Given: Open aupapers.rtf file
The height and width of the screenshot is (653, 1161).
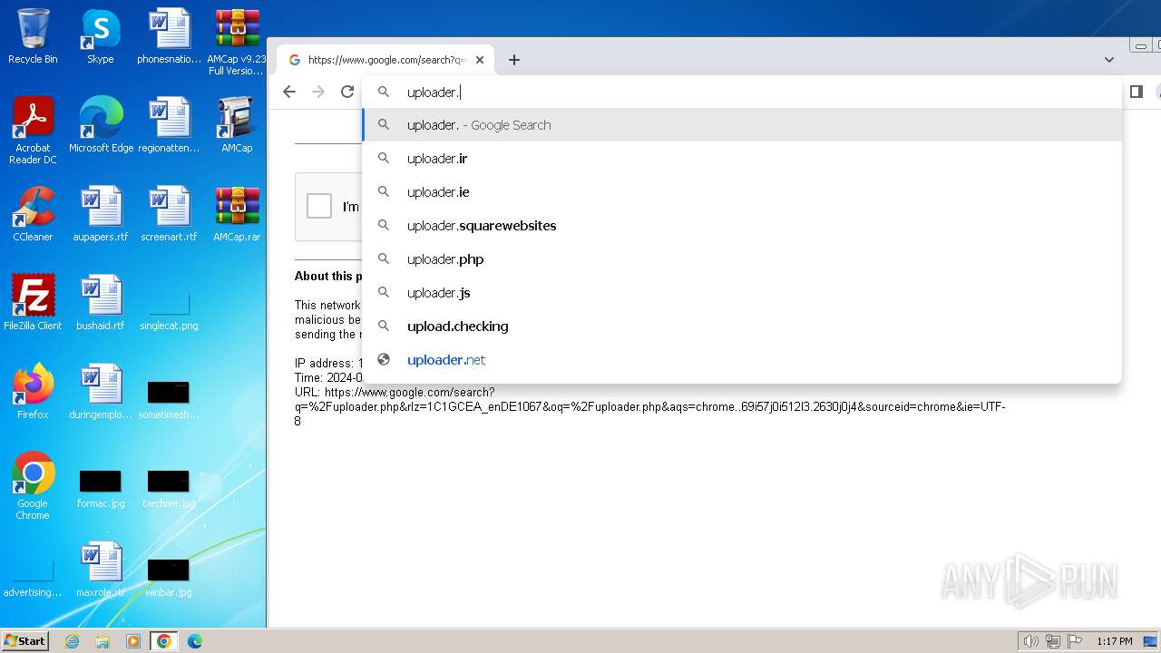Looking at the screenshot, I should click(101, 214).
